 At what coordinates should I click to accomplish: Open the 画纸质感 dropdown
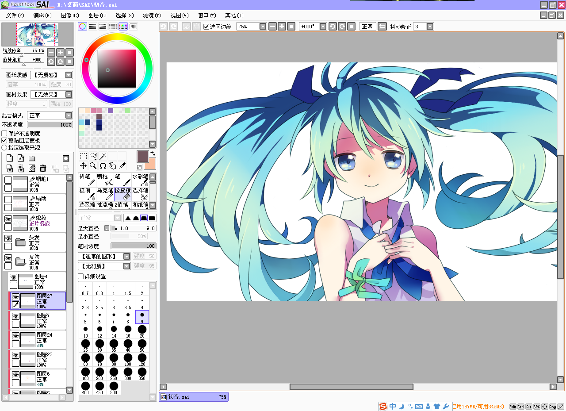[69, 75]
